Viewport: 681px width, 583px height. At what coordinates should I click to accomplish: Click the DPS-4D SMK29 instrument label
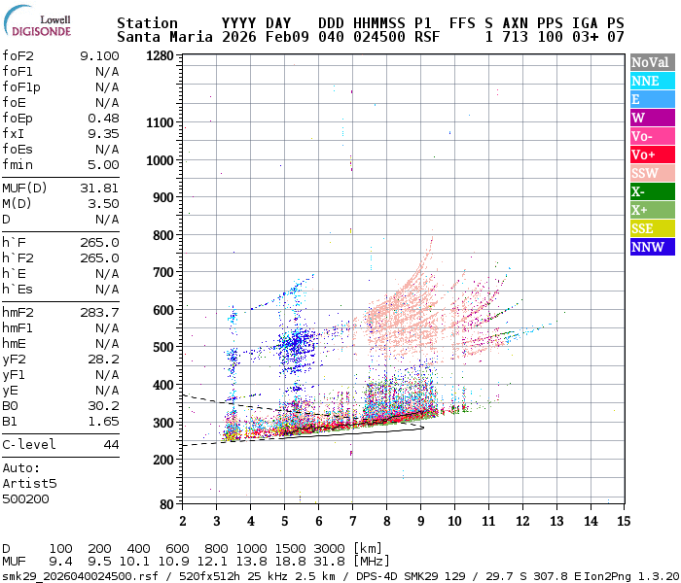coord(397,576)
